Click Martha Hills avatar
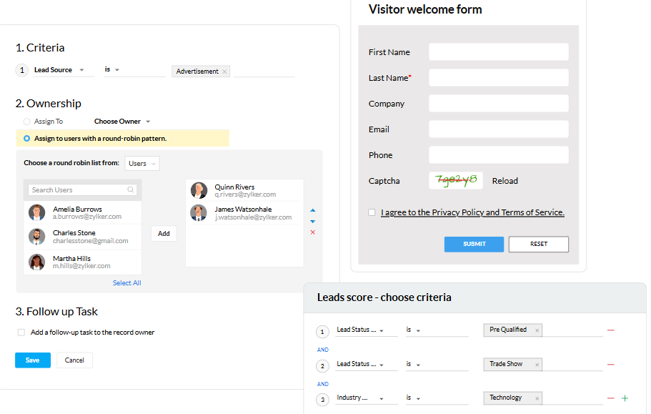This screenshot has width=651, height=414. 37,262
